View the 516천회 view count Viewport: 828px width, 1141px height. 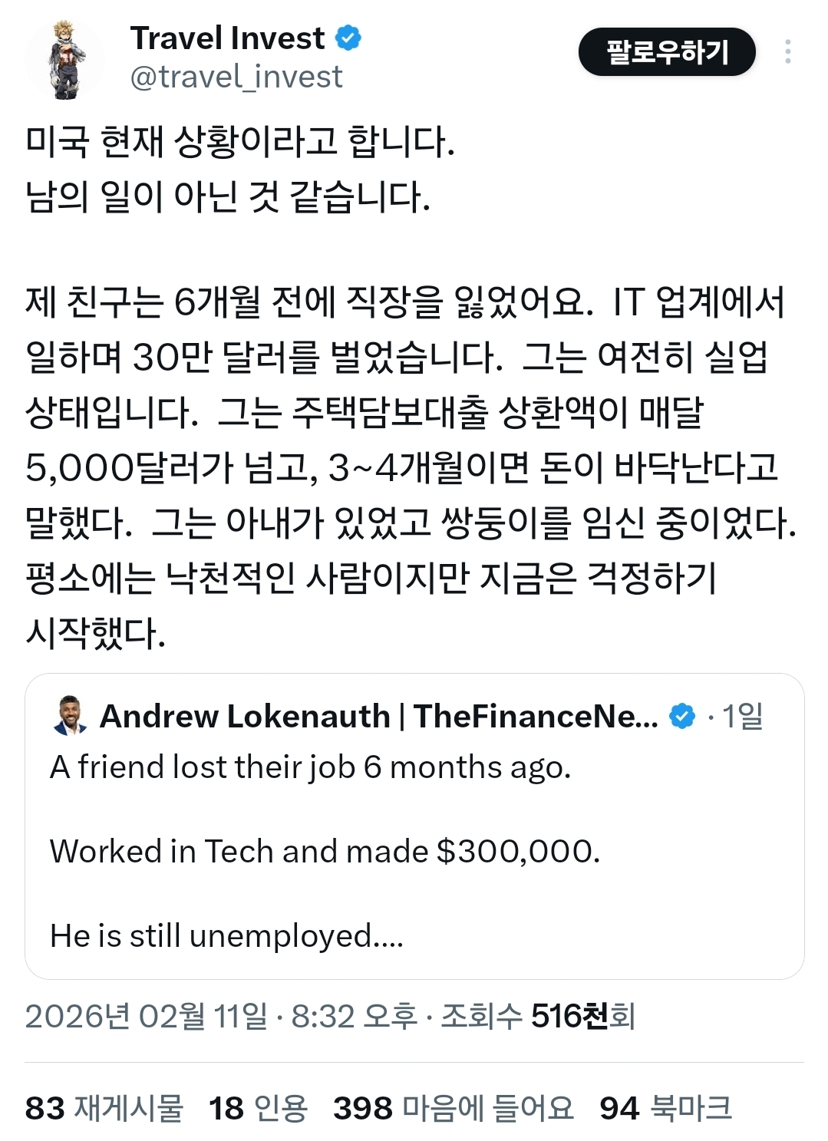click(582, 1016)
